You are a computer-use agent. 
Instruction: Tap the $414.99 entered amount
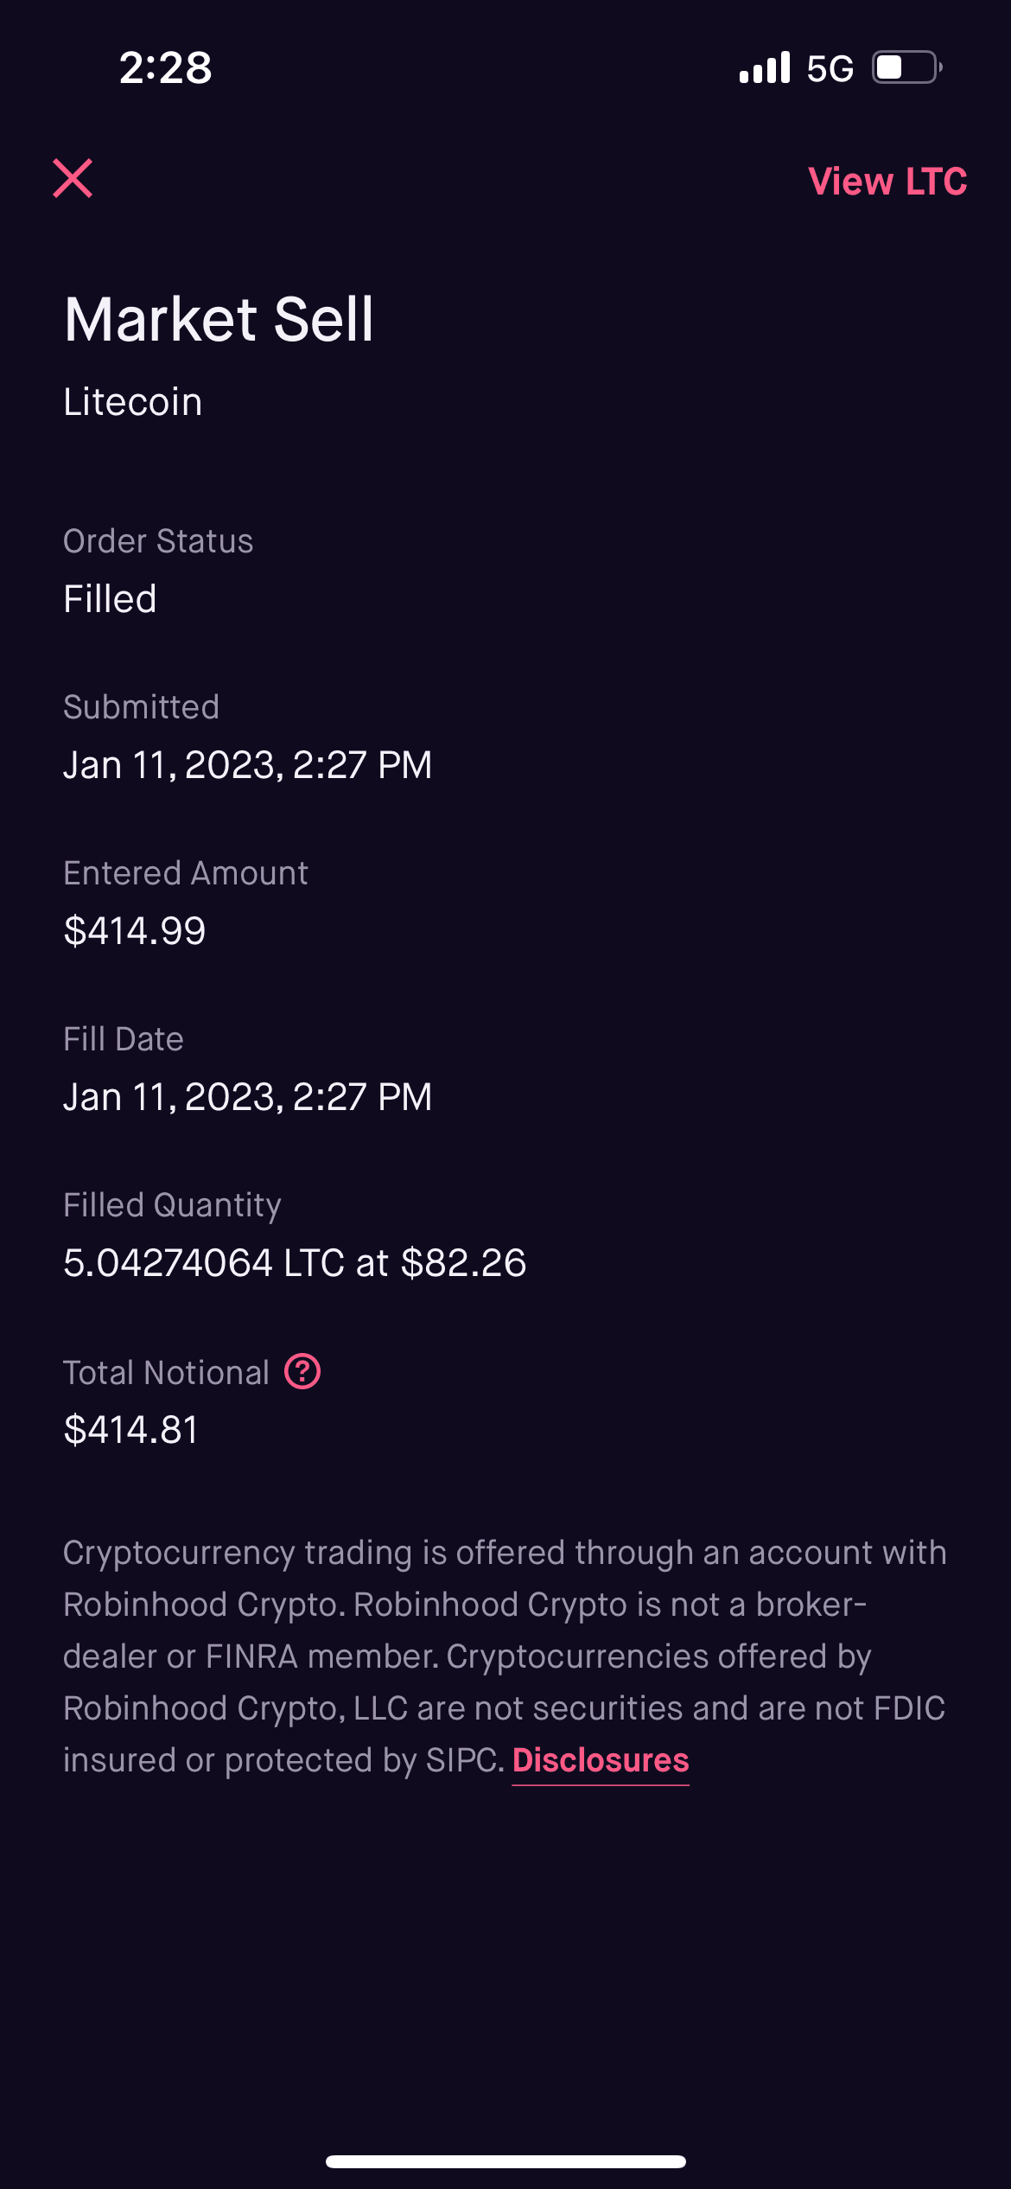tap(135, 931)
